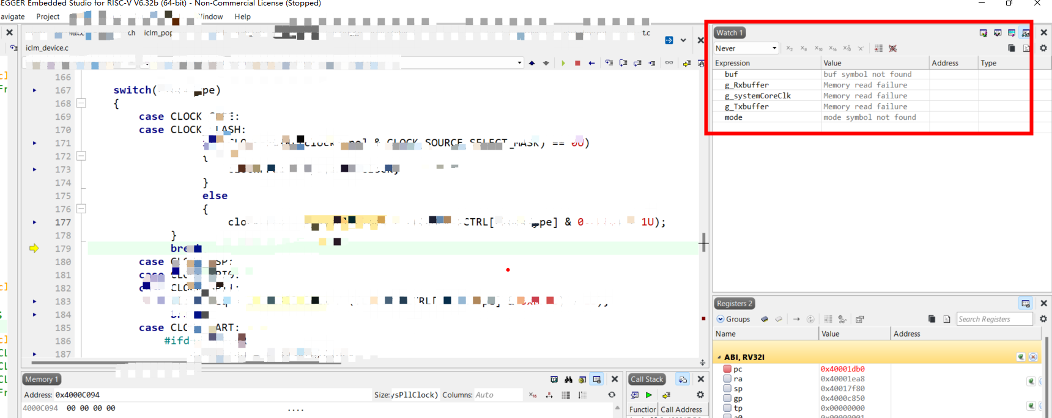Open the Project menu

coord(48,16)
